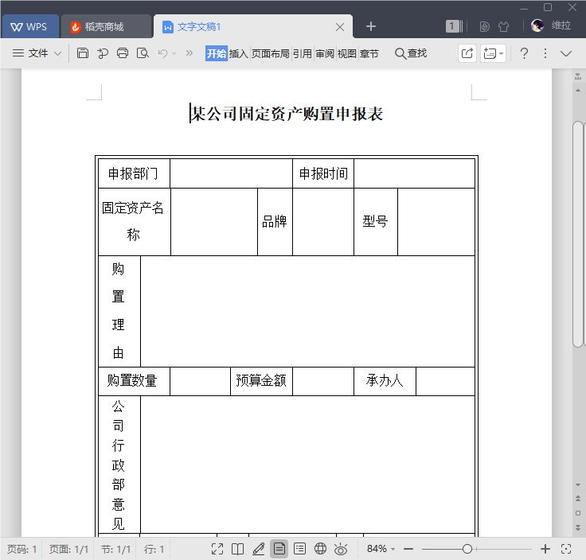Select the 开始 ribbon tab
This screenshot has height=560, width=586.
click(217, 53)
